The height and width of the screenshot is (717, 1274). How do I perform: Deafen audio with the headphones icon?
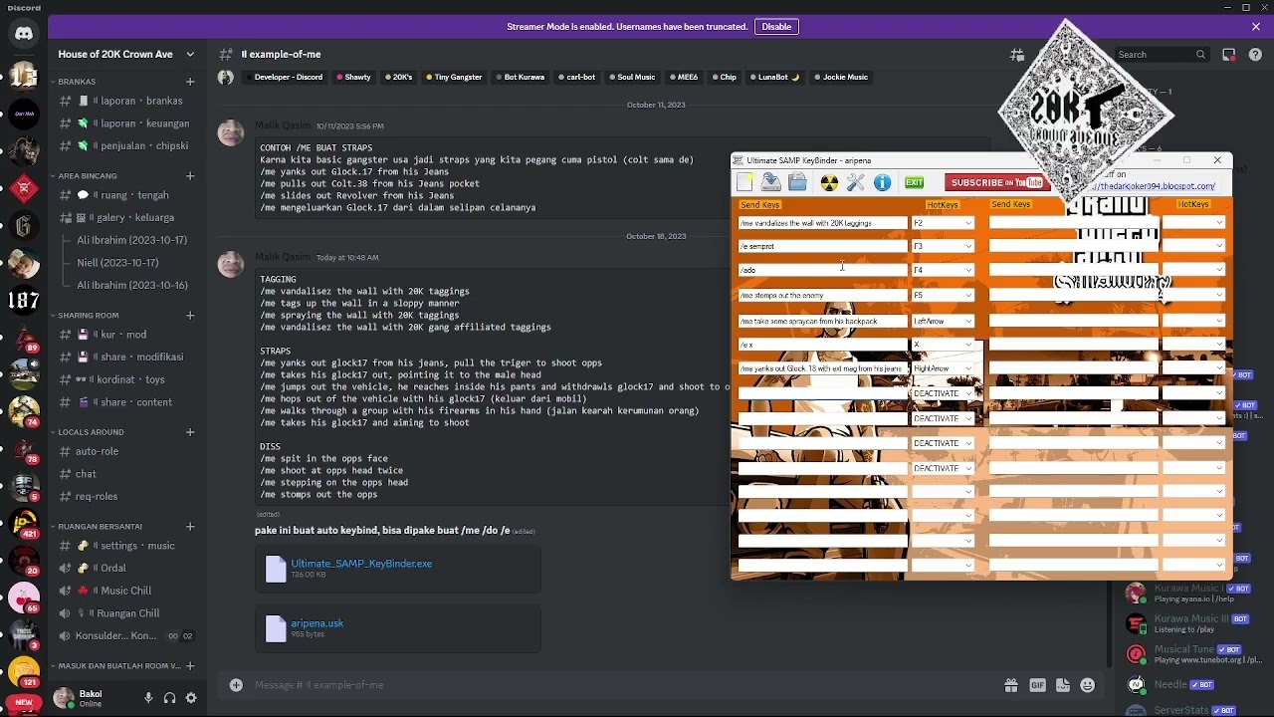coord(170,699)
